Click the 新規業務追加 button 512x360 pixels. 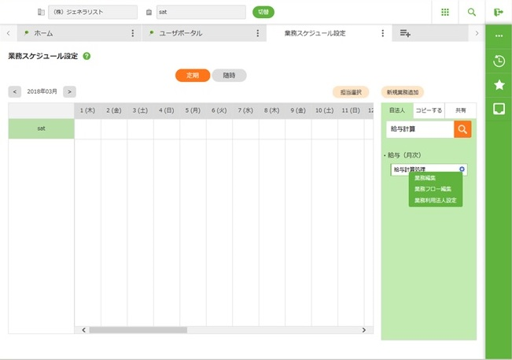(404, 91)
